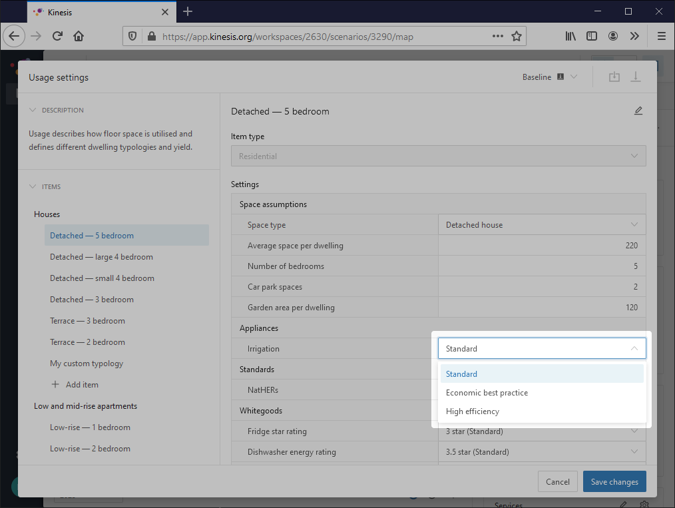Toggle the browser sidebar view
Screen dimensions: 675x508
coord(592,36)
